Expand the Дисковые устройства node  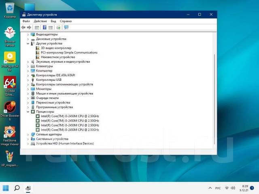click(x=28, y=39)
